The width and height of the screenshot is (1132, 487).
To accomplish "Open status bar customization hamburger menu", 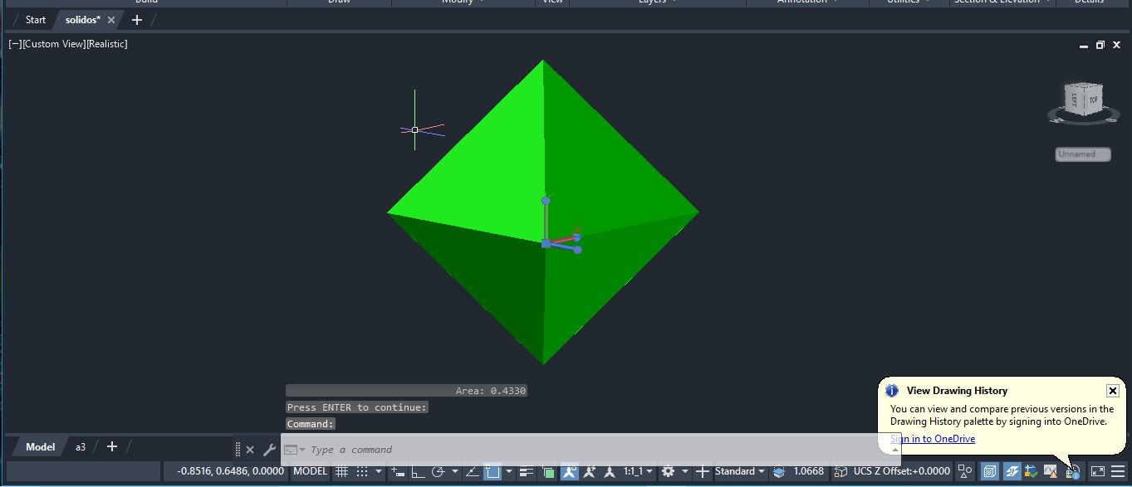I will click(1118, 472).
